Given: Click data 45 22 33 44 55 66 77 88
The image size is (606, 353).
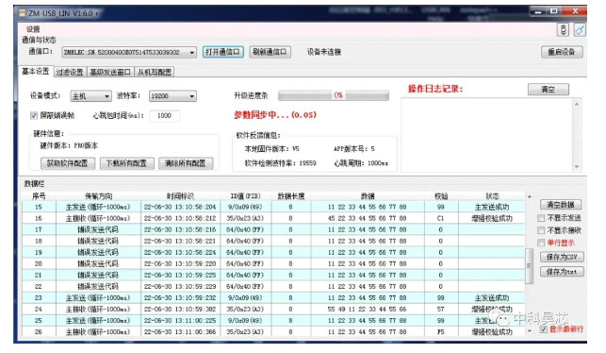Looking at the screenshot, I should click(368, 218).
